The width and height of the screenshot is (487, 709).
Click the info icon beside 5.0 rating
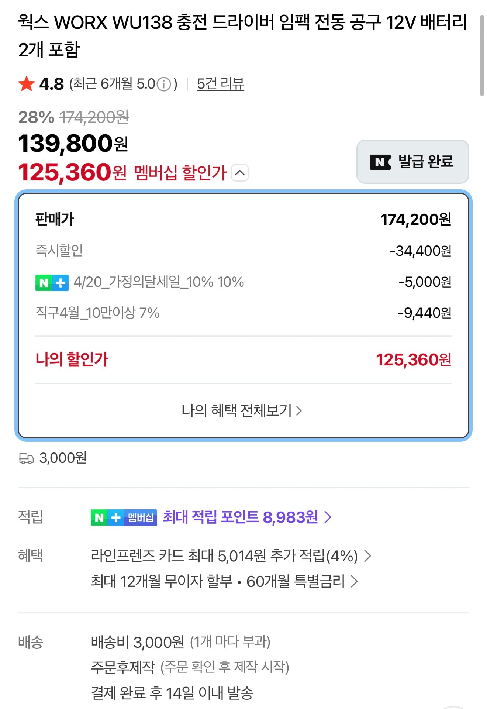[x=164, y=85]
